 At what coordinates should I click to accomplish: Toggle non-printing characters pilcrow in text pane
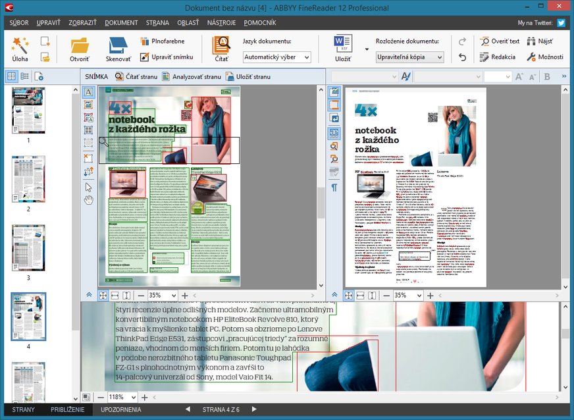pos(334,188)
